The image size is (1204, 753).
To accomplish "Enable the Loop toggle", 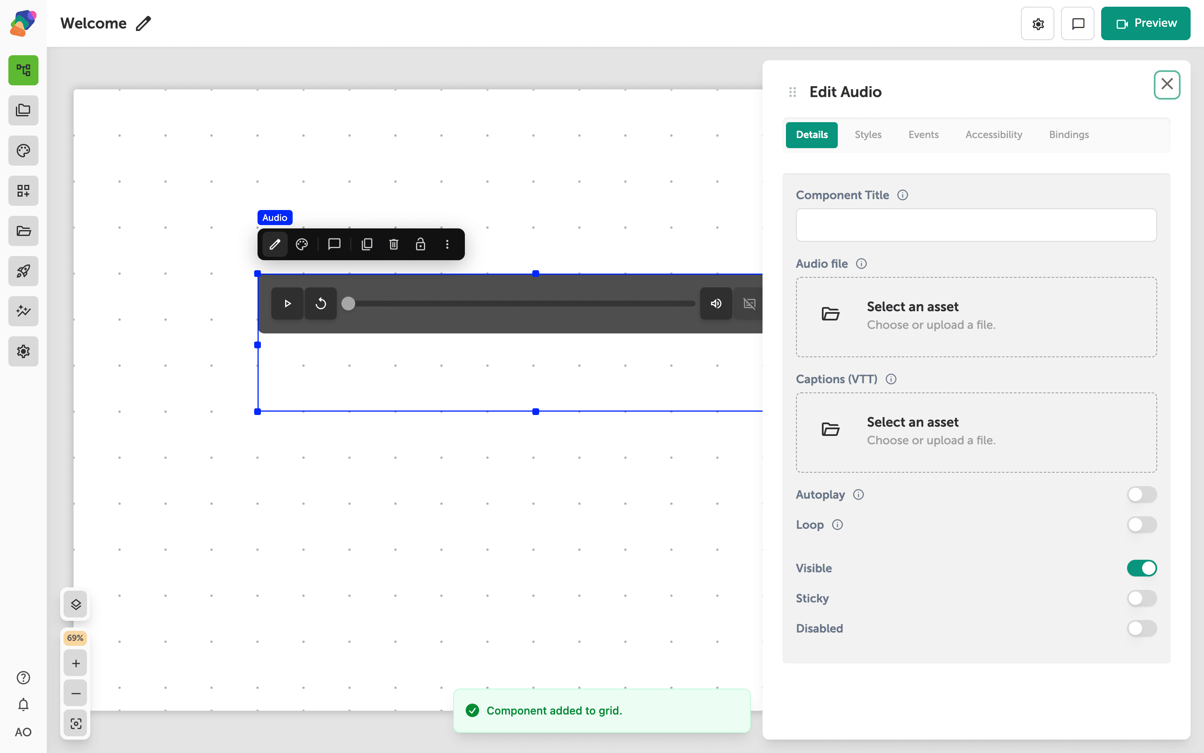I will (x=1142, y=525).
